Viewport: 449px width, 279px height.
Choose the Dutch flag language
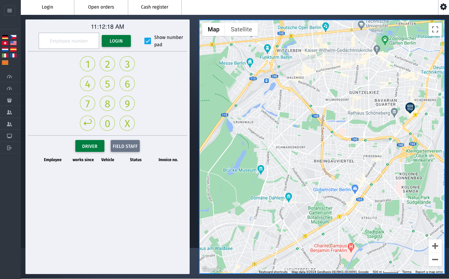[x=5, y=49]
